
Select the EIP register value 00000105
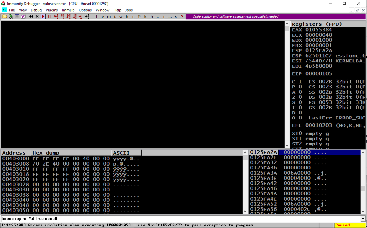pyautogui.click(x=318, y=73)
